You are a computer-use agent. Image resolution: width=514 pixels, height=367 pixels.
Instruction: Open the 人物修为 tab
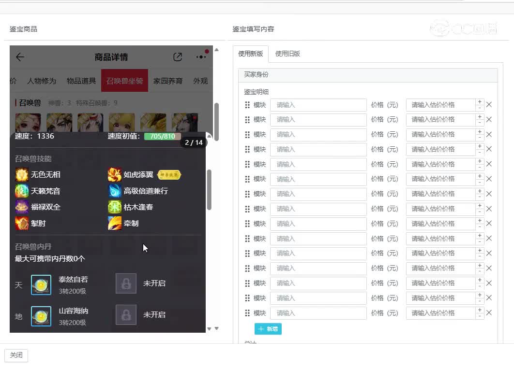point(42,81)
